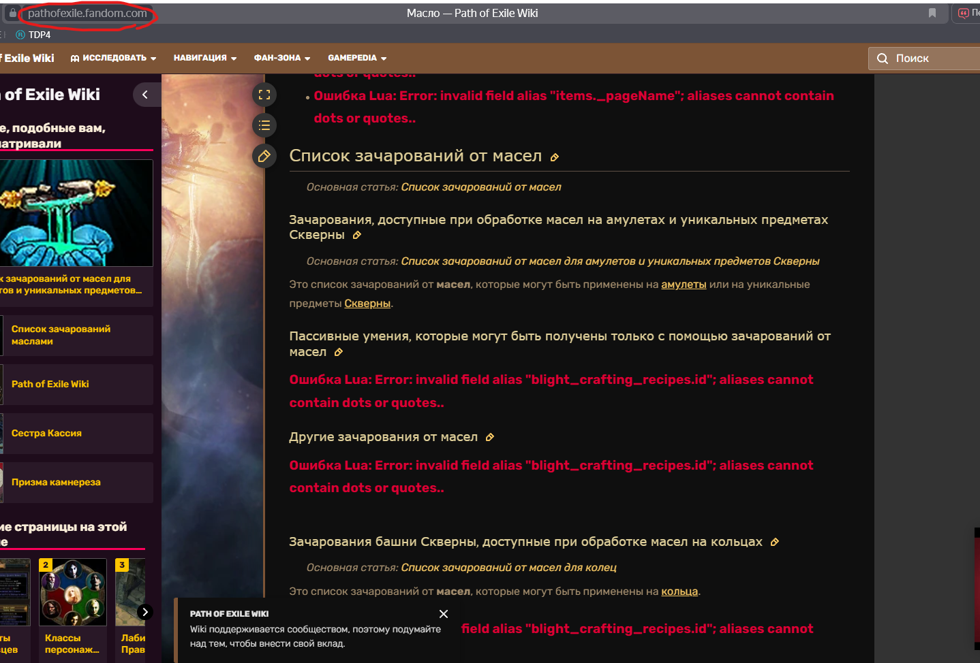Follow the 'кольца' hyperlink
The width and height of the screenshot is (980, 663).
(679, 592)
